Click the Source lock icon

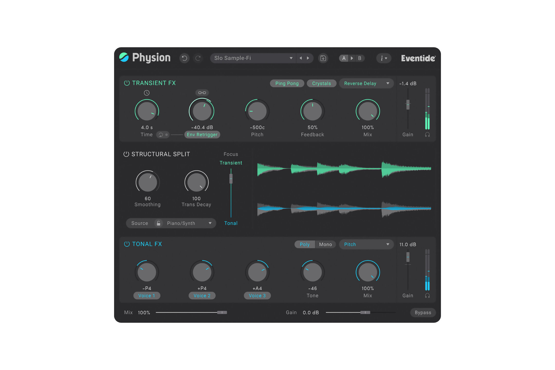(x=159, y=223)
